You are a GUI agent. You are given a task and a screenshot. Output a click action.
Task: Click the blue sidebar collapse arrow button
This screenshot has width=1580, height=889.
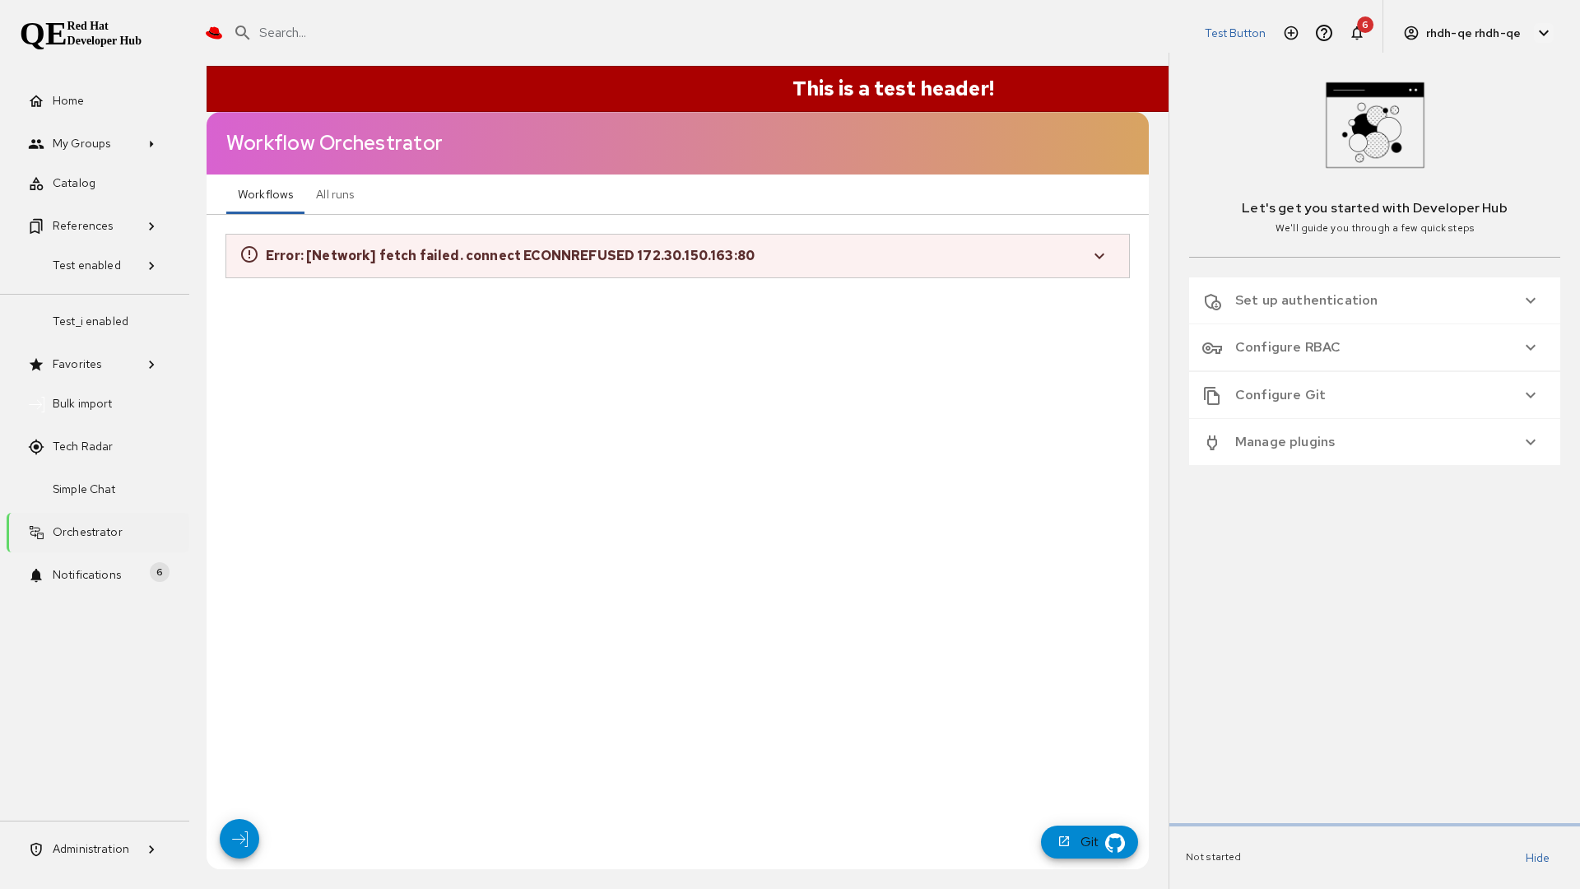point(239,839)
